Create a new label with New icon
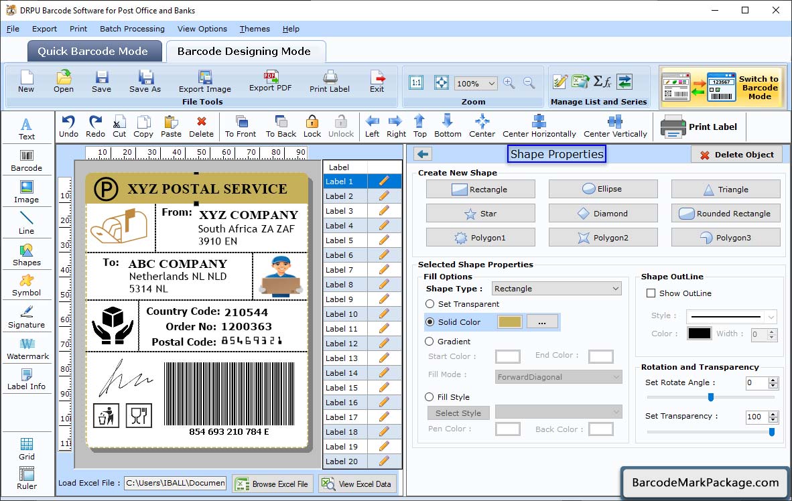This screenshot has height=501, width=792. tap(26, 82)
